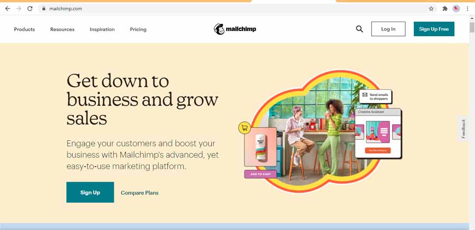475x230 pixels.
Task: Click the browser forward arrow
Action: 19,9
